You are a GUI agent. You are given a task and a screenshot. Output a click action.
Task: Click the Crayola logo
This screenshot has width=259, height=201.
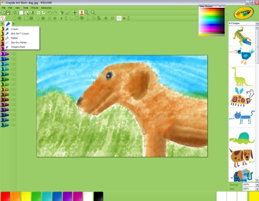(244, 12)
